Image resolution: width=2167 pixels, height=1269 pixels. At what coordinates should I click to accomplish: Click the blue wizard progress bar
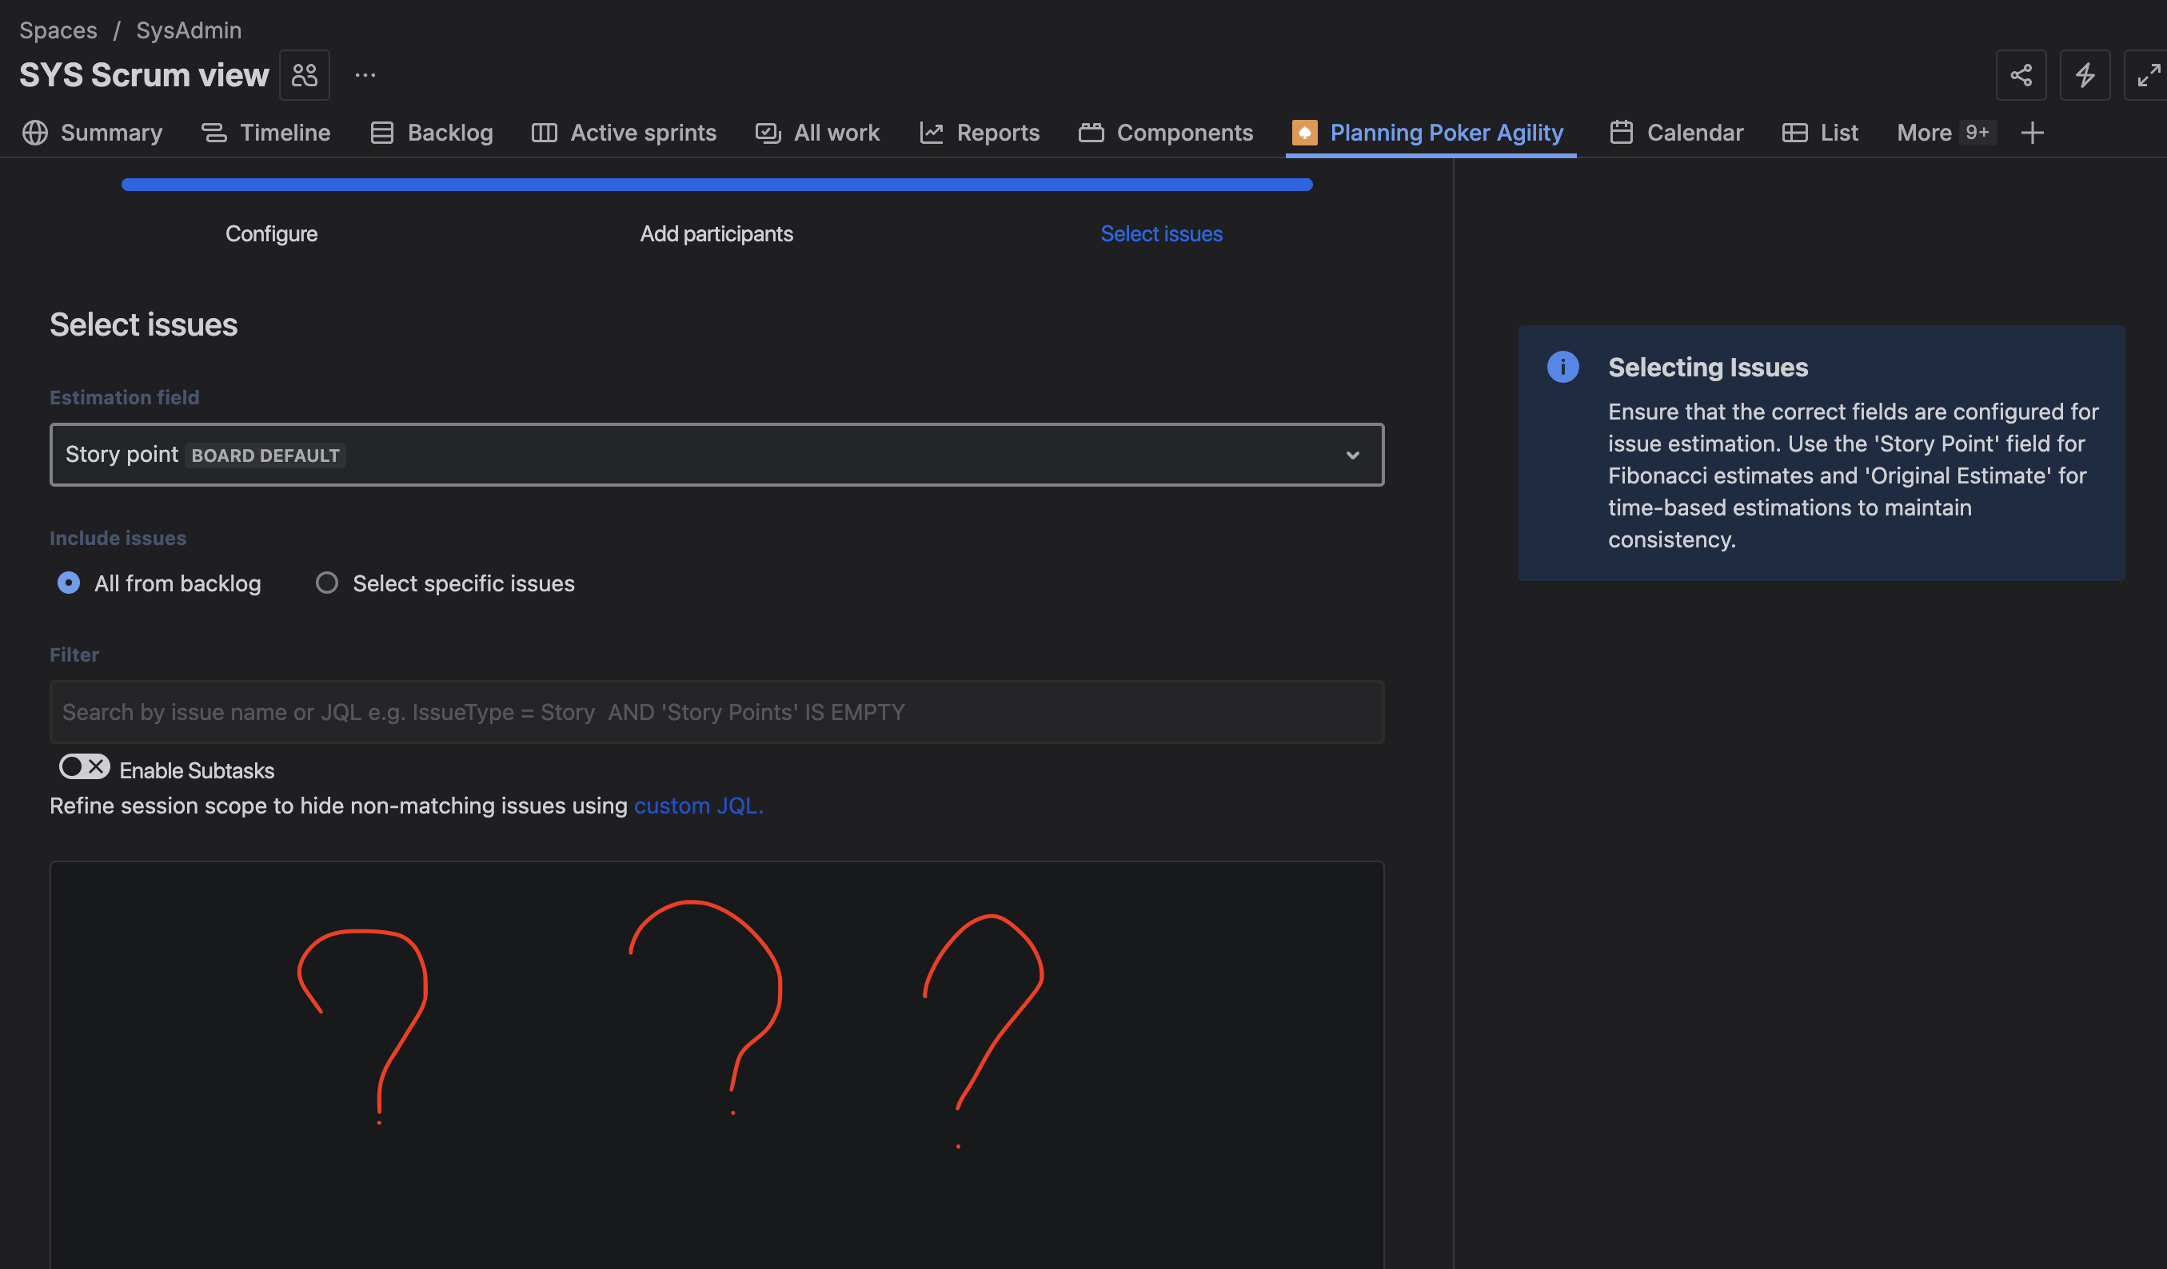tap(716, 185)
